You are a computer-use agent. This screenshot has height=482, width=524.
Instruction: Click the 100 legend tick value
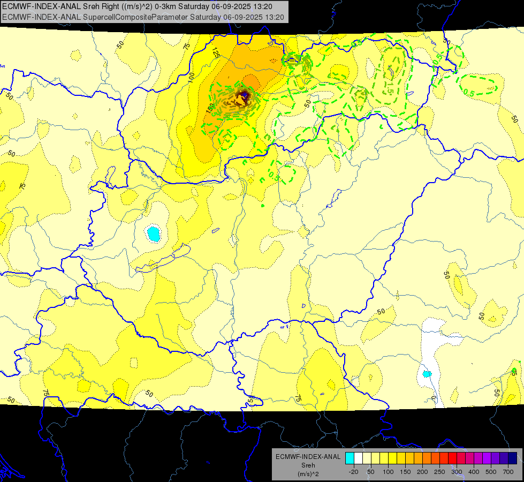tap(388, 472)
